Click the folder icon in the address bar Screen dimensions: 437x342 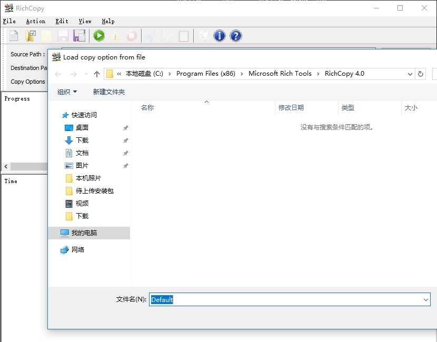[x=110, y=74]
